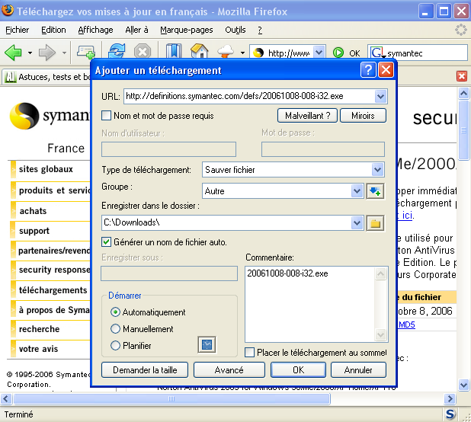Click the cloud download icon in toolbar
The image size is (471, 422).
point(226,51)
